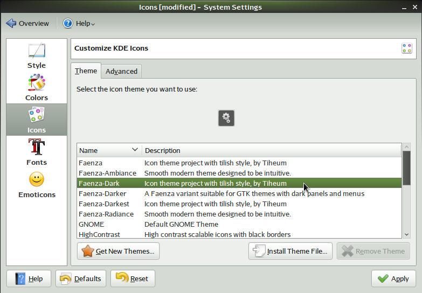The image size is (422, 293).
Task: Select the GNOME theme row
Action: pyautogui.click(x=239, y=224)
